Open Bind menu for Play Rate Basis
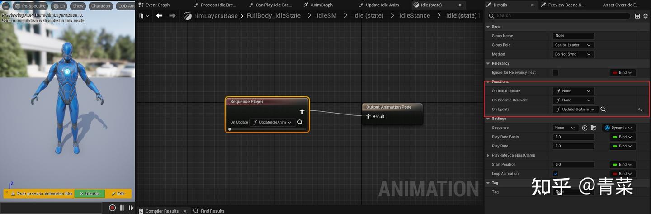This screenshot has height=214, width=651. [623, 137]
